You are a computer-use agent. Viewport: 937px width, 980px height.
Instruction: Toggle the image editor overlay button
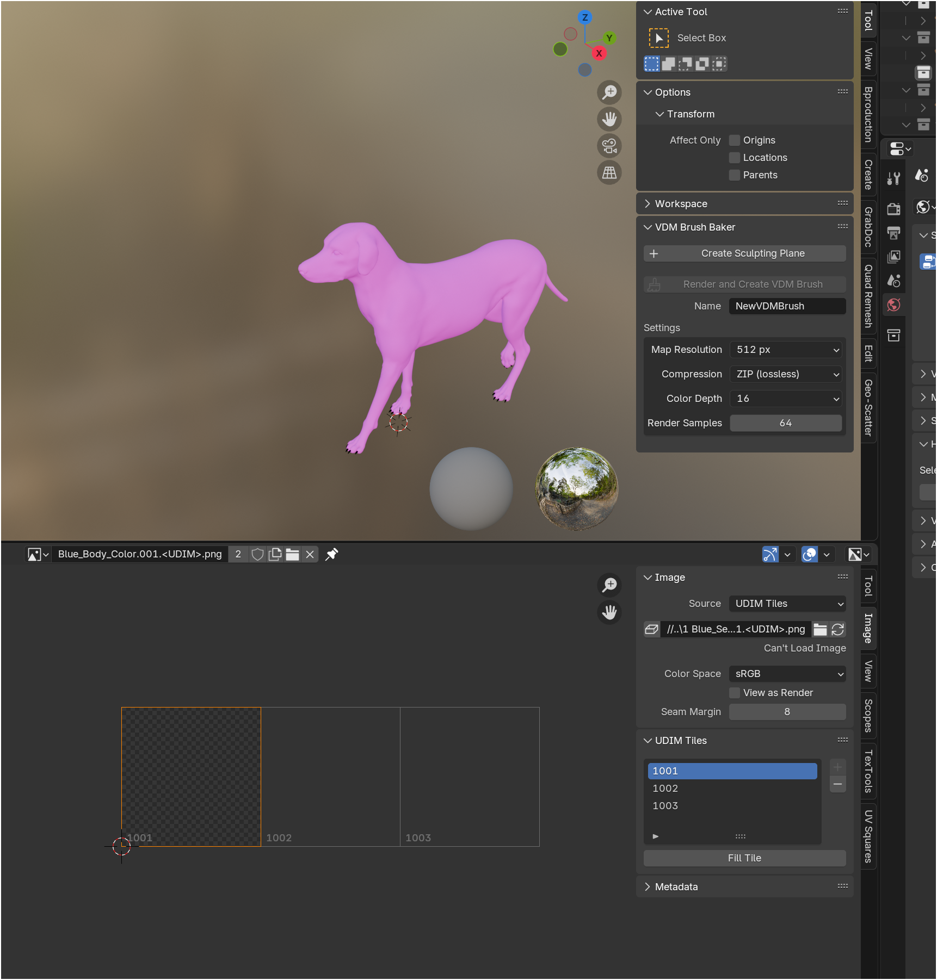[x=810, y=554]
